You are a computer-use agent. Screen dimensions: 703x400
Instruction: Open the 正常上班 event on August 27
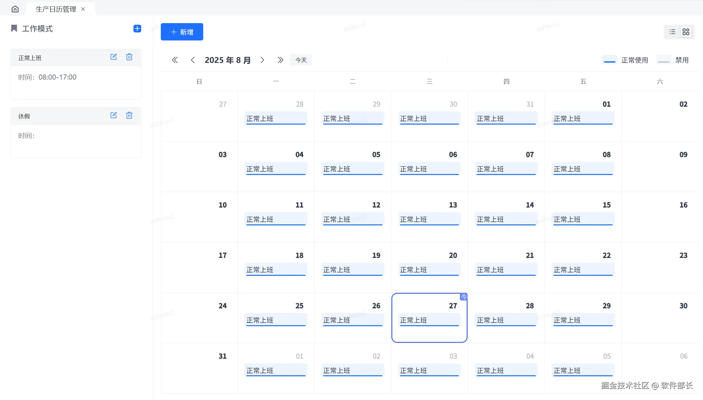(x=429, y=320)
